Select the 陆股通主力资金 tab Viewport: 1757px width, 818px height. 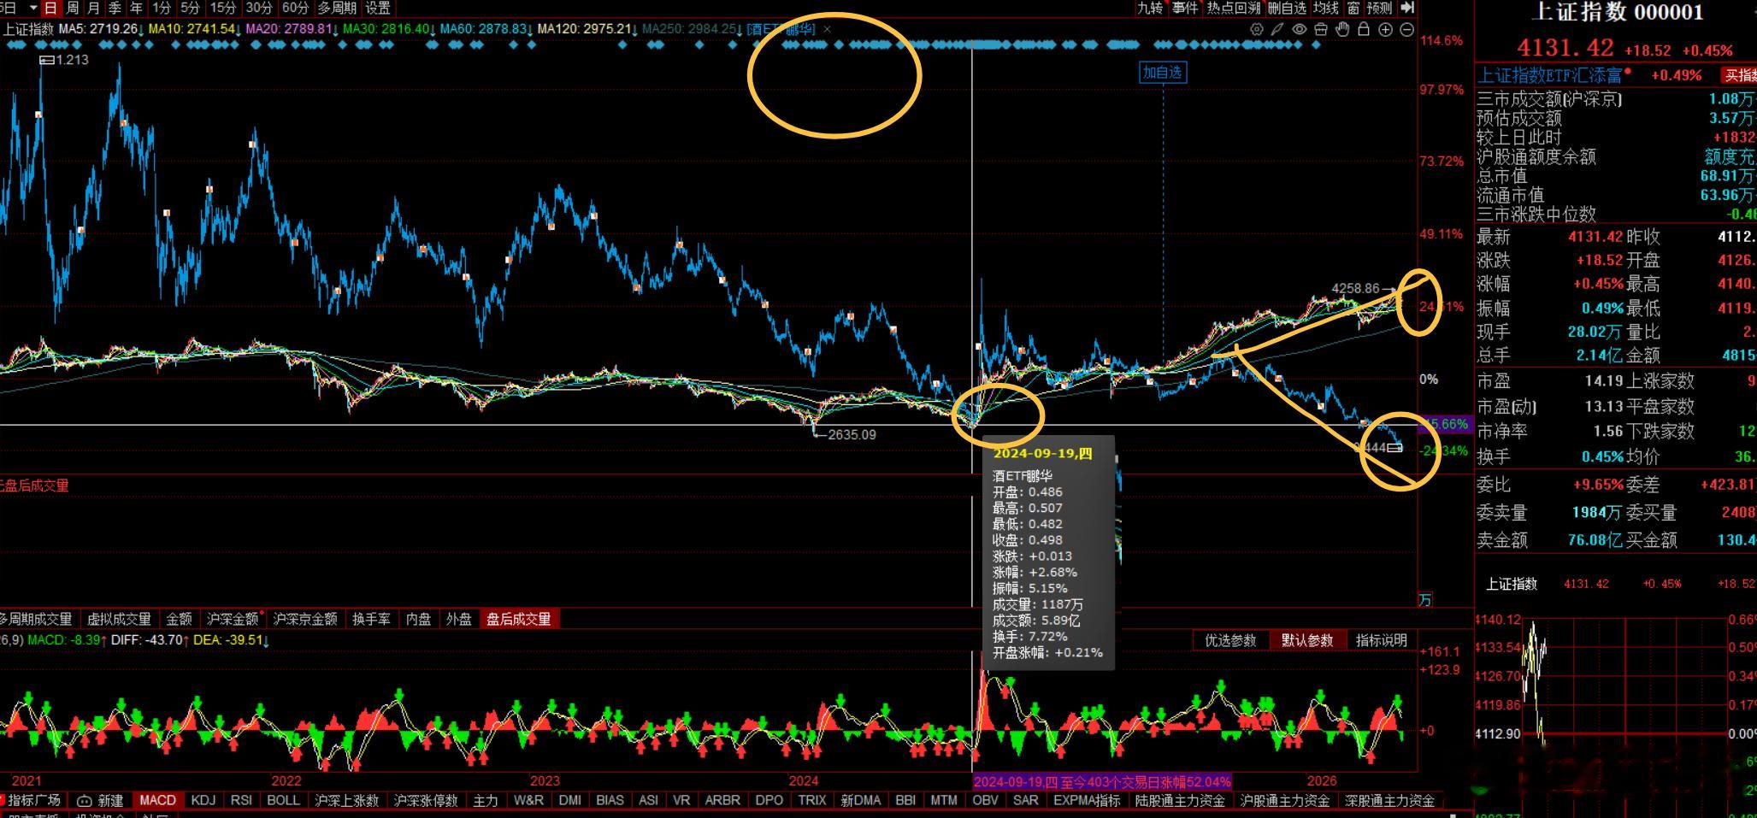1180,800
